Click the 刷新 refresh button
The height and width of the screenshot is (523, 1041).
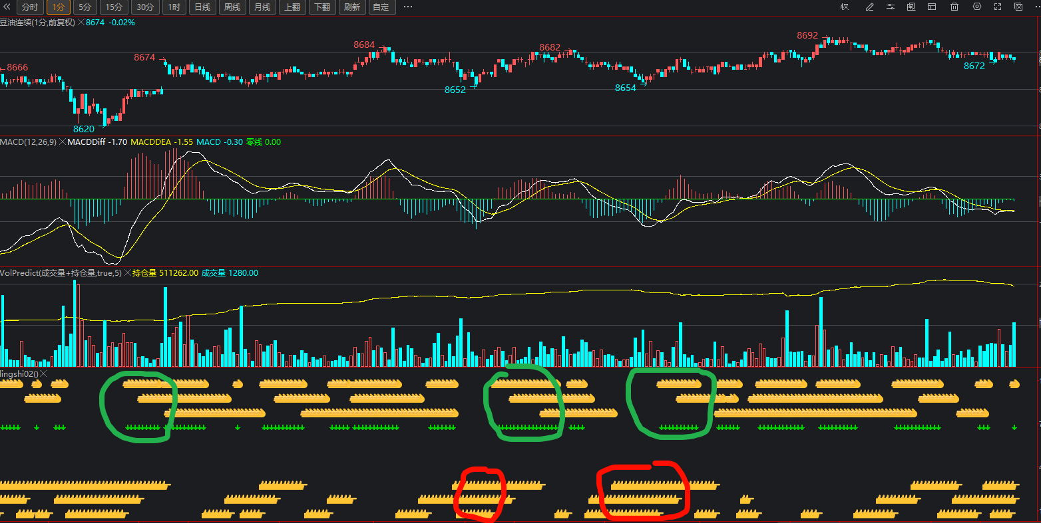pyautogui.click(x=351, y=7)
